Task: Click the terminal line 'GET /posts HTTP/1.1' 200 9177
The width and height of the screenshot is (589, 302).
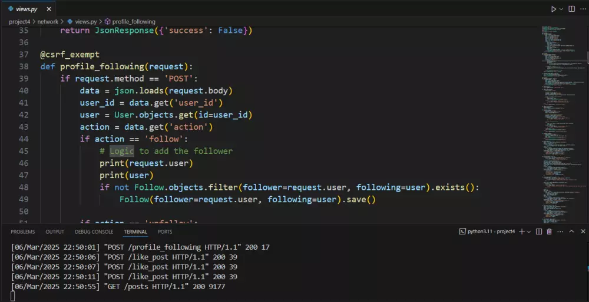Action: pyautogui.click(x=118, y=287)
